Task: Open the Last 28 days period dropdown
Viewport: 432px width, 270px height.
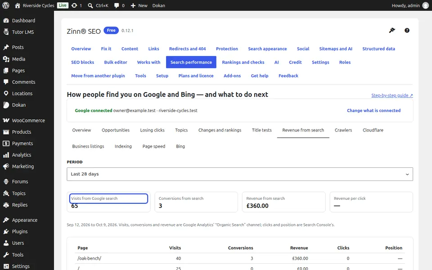Action: click(x=240, y=174)
